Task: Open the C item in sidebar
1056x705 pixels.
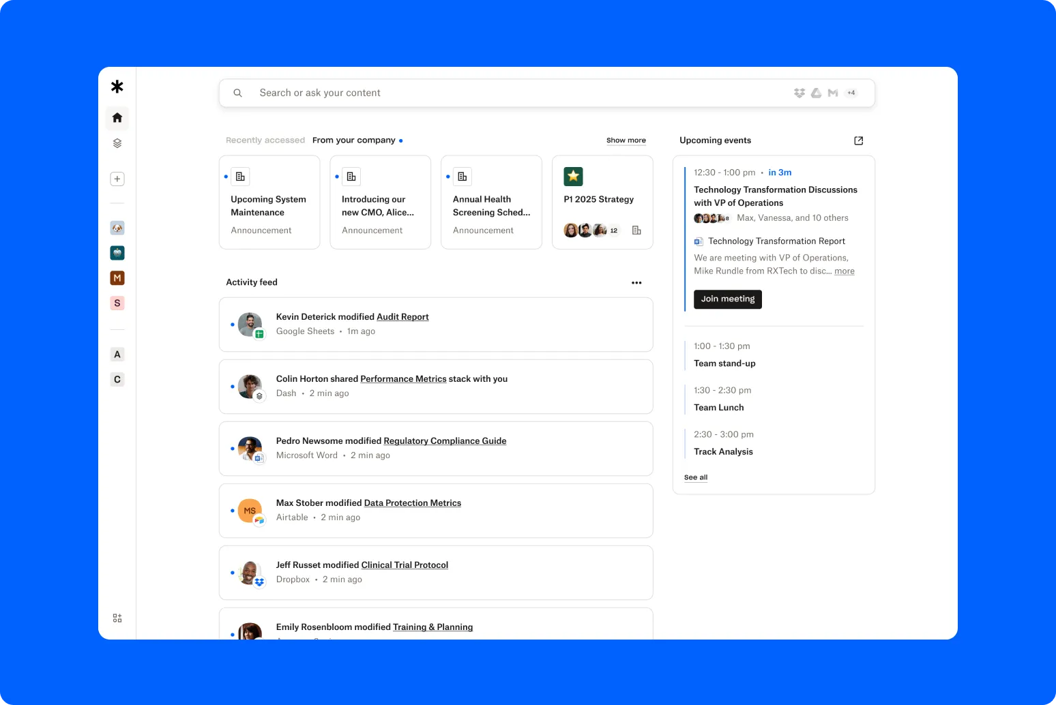Action: pos(117,380)
